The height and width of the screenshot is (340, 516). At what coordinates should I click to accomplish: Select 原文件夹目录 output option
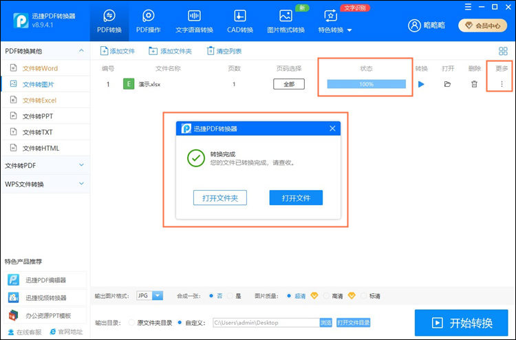pyautogui.click(x=131, y=323)
